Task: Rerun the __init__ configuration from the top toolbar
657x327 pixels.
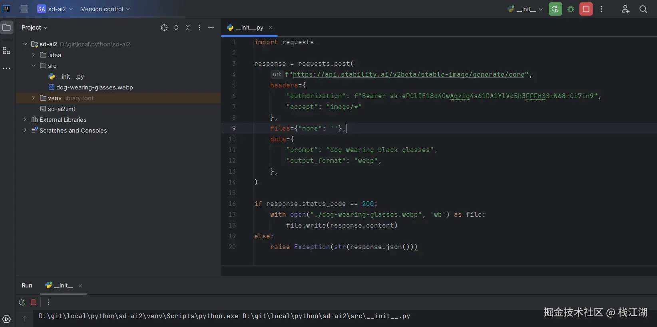Action: pos(555,9)
